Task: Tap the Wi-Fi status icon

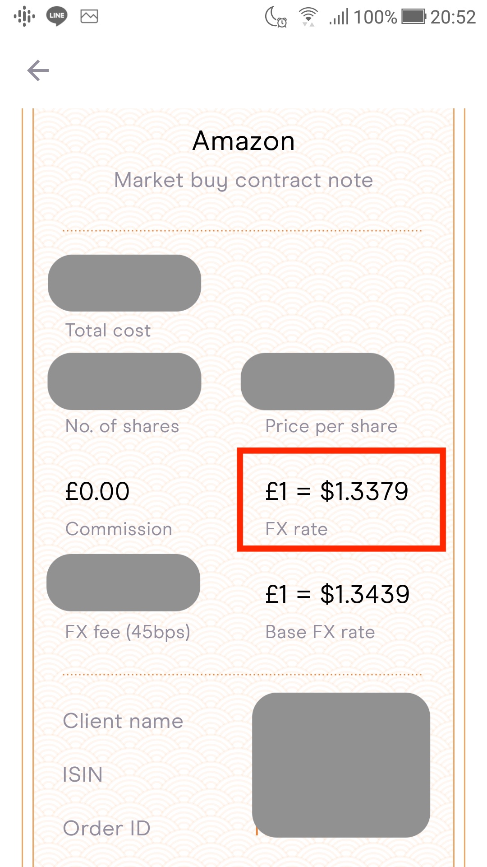Action: (308, 18)
